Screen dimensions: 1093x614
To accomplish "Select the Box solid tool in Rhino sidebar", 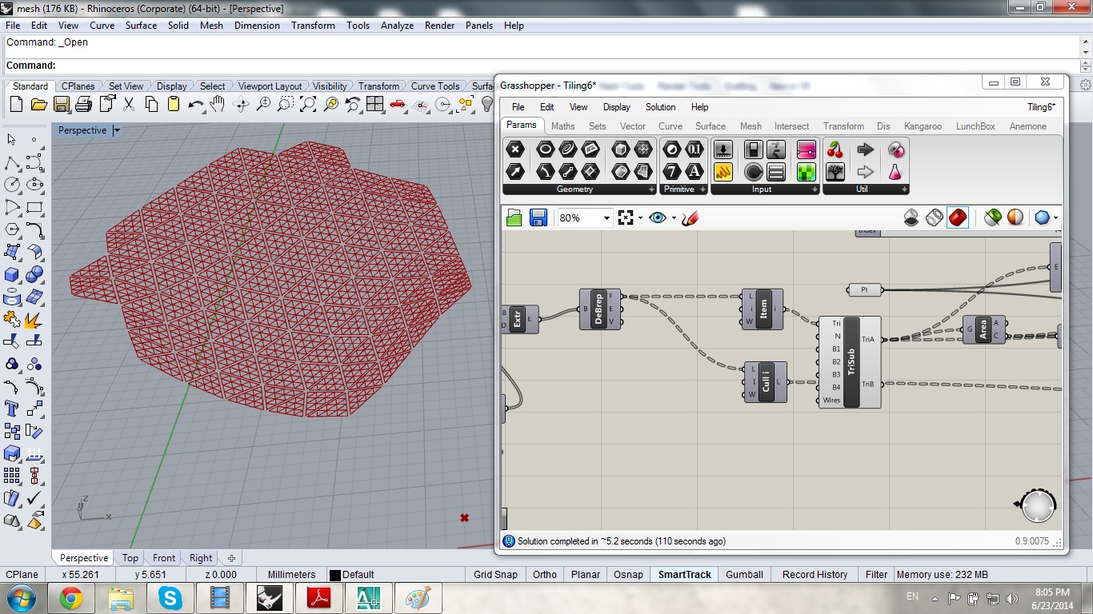I will click(x=12, y=275).
